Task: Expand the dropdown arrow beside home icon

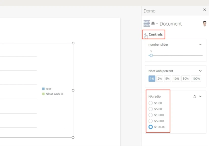Action: tap(157, 24)
